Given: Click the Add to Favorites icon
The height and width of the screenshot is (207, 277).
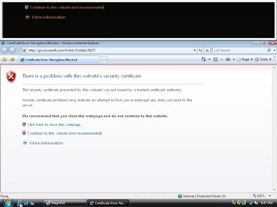Looking at the screenshot, I should tap(12, 60).
